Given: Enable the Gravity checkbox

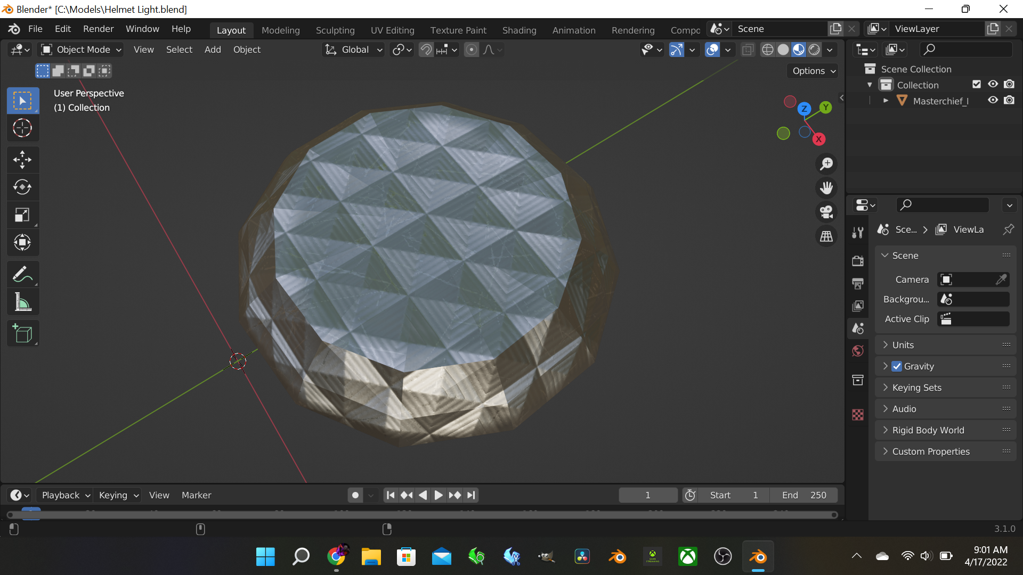Looking at the screenshot, I should click(897, 366).
